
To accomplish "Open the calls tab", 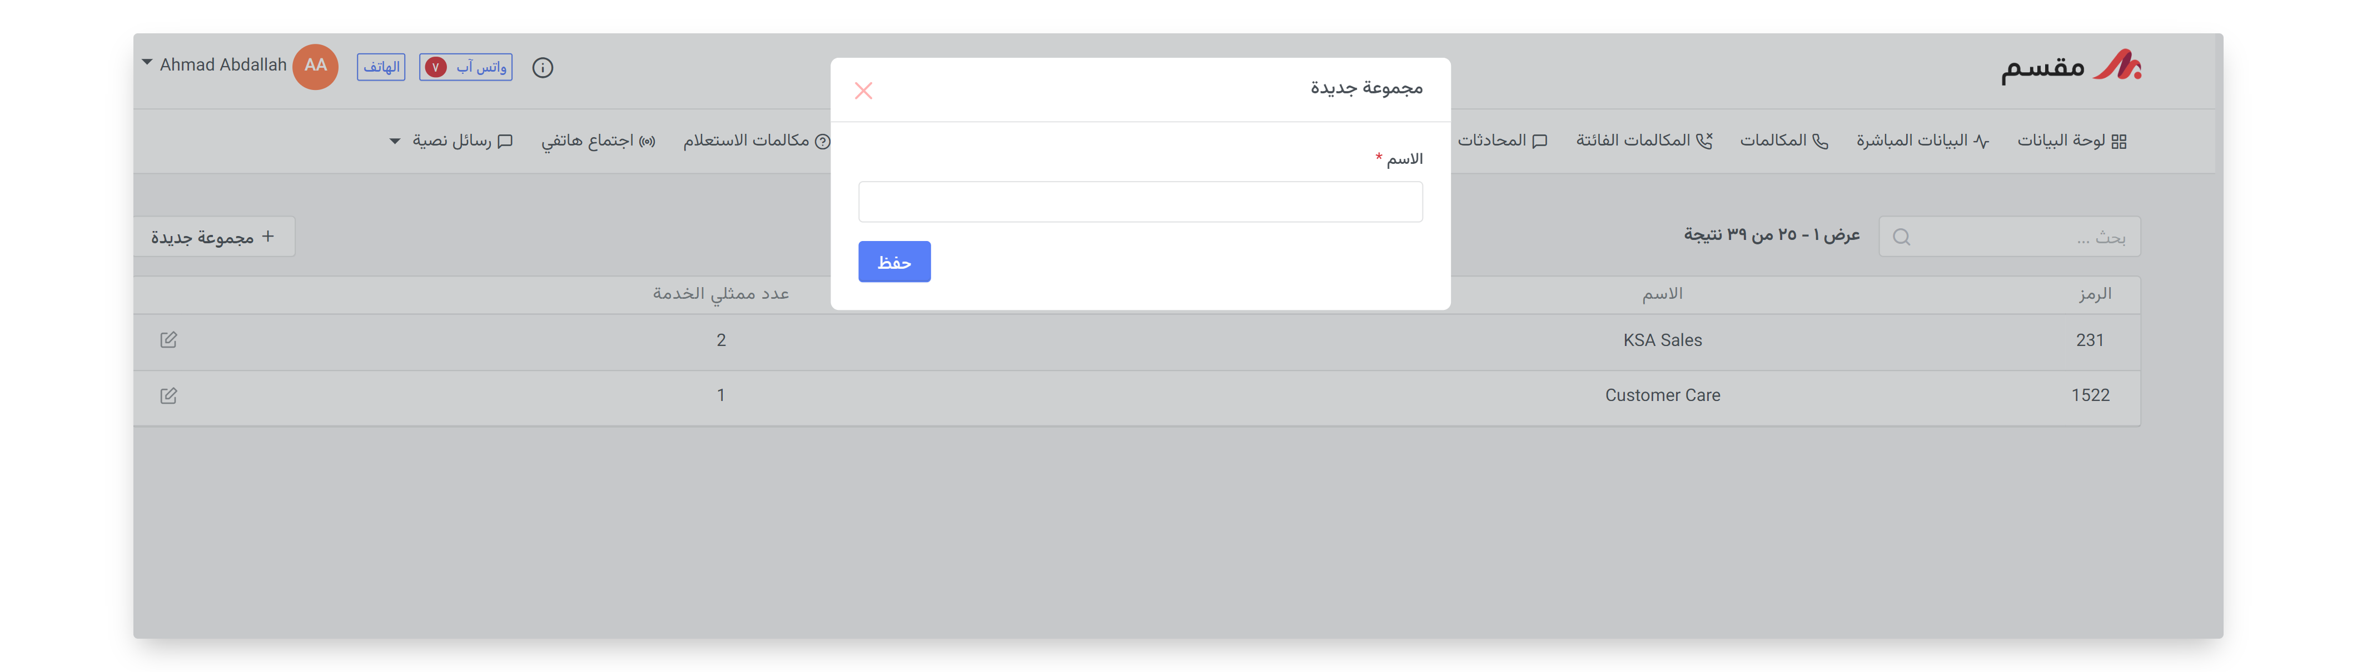I will [x=1783, y=141].
